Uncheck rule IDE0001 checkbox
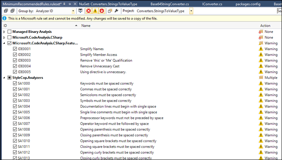282x160 pixels. pos(15,49)
